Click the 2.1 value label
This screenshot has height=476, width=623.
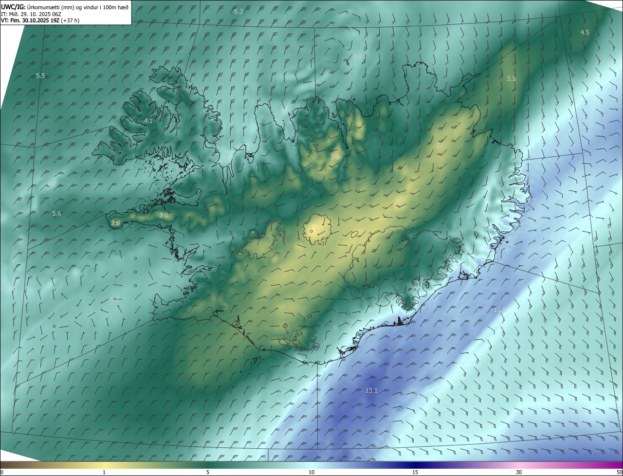point(440,145)
